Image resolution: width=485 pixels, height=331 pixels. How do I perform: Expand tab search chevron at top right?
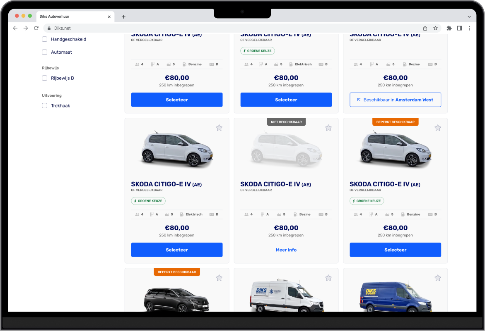point(469,17)
